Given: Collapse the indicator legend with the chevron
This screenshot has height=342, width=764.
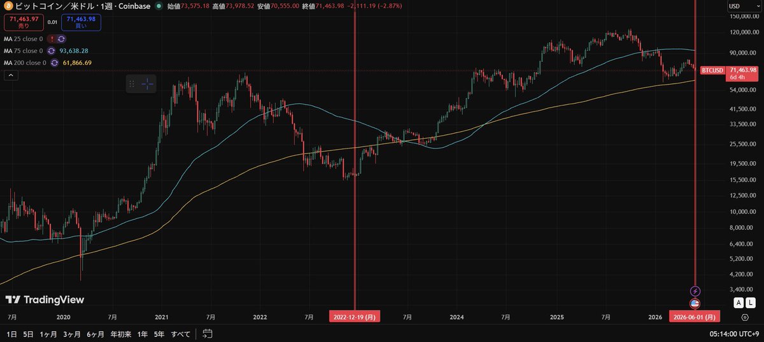Looking at the screenshot, I should coord(11,75).
